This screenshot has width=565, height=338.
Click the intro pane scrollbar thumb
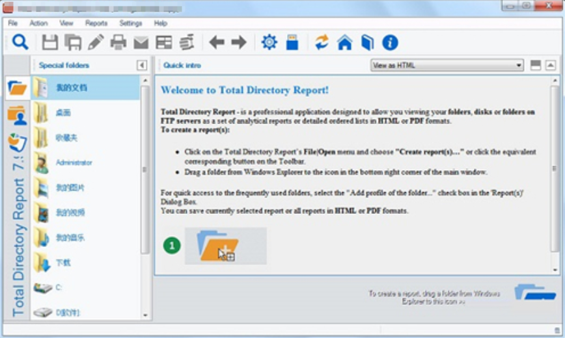[555, 168]
